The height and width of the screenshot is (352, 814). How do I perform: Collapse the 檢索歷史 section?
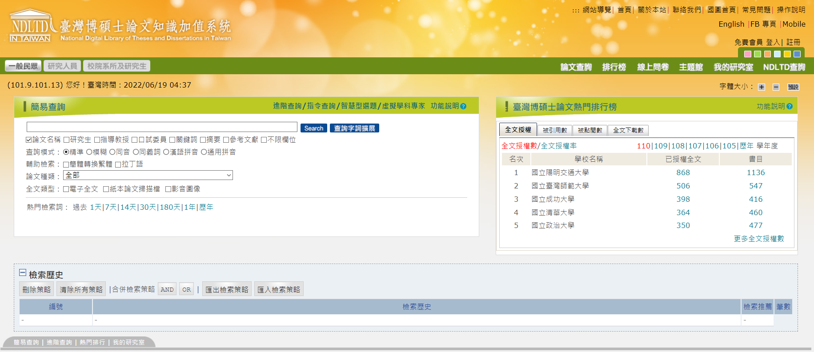click(23, 273)
